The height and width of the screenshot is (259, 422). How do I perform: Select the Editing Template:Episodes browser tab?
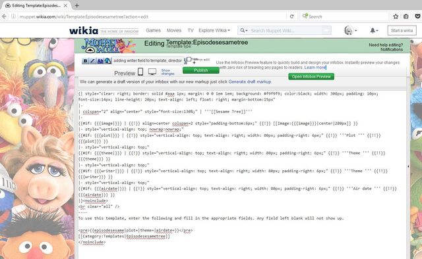click(x=36, y=5)
